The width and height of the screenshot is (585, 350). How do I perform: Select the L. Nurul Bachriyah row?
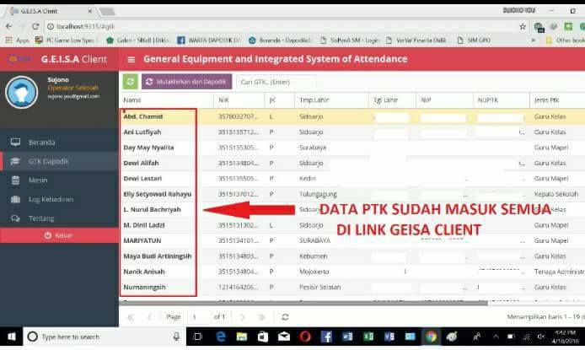tap(352, 210)
